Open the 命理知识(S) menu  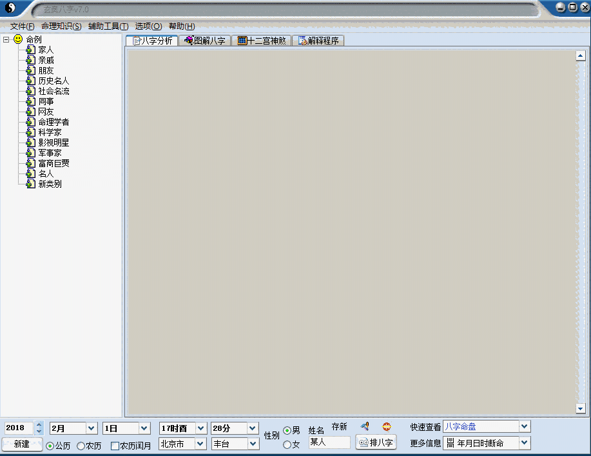point(61,26)
